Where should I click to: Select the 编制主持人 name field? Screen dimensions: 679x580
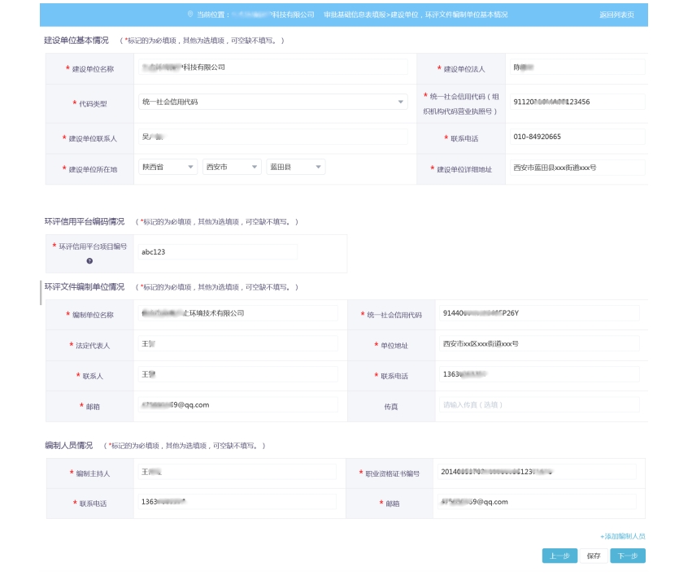coord(237,472)
